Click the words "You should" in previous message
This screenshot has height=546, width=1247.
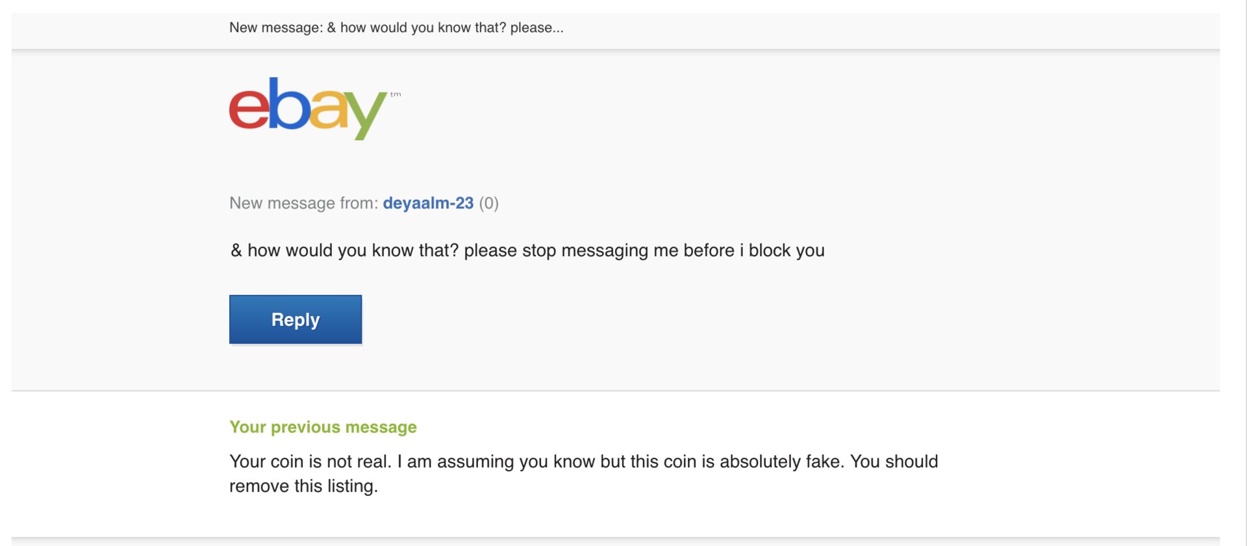tap(894, 462)
